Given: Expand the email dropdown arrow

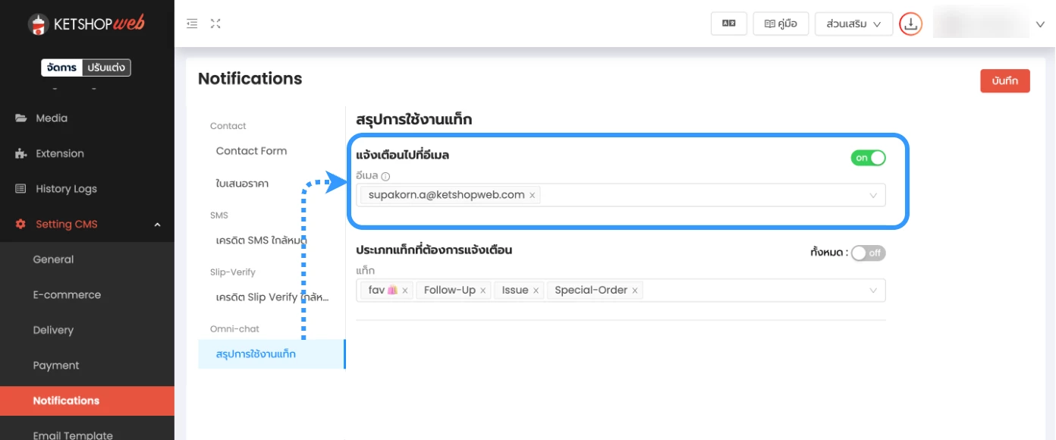Looking at the screenshot, I should point(873,196).
